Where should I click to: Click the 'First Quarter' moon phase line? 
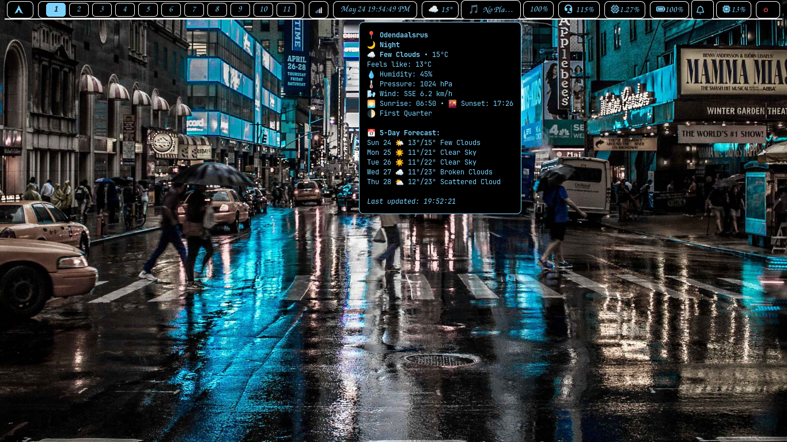tap(399, 113)
